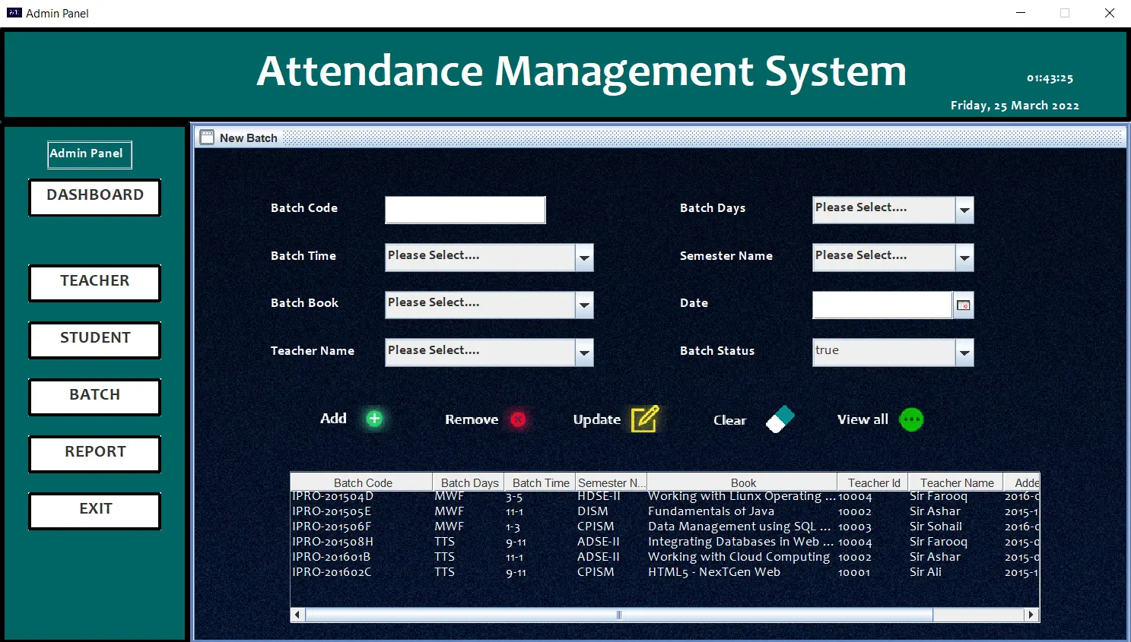Click the Batch Time column header
1131x642 pixels.
coord(540,482)
